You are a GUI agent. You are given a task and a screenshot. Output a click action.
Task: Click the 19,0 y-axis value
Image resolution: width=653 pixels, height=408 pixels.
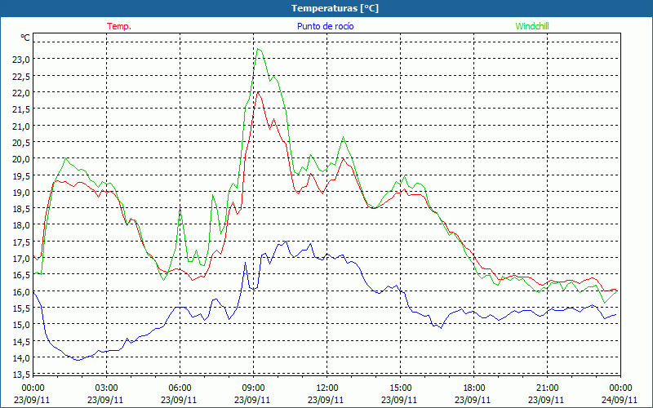tap(21, 193)
